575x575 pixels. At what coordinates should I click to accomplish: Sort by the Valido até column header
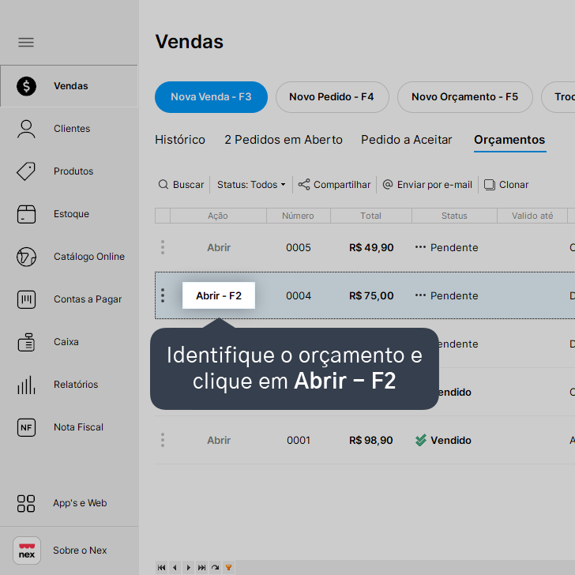tap(532, 216)
